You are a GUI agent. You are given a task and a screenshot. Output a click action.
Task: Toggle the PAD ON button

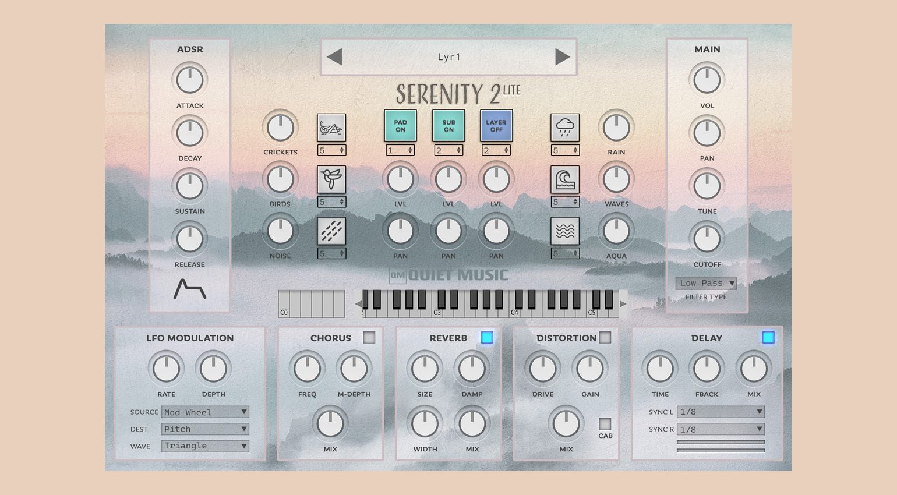(401, 126)
